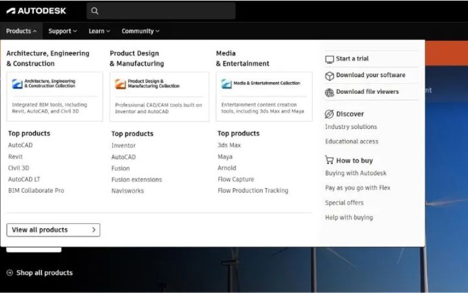Click the AEC Collection icon
468x293 pixels.
[17, 84]
